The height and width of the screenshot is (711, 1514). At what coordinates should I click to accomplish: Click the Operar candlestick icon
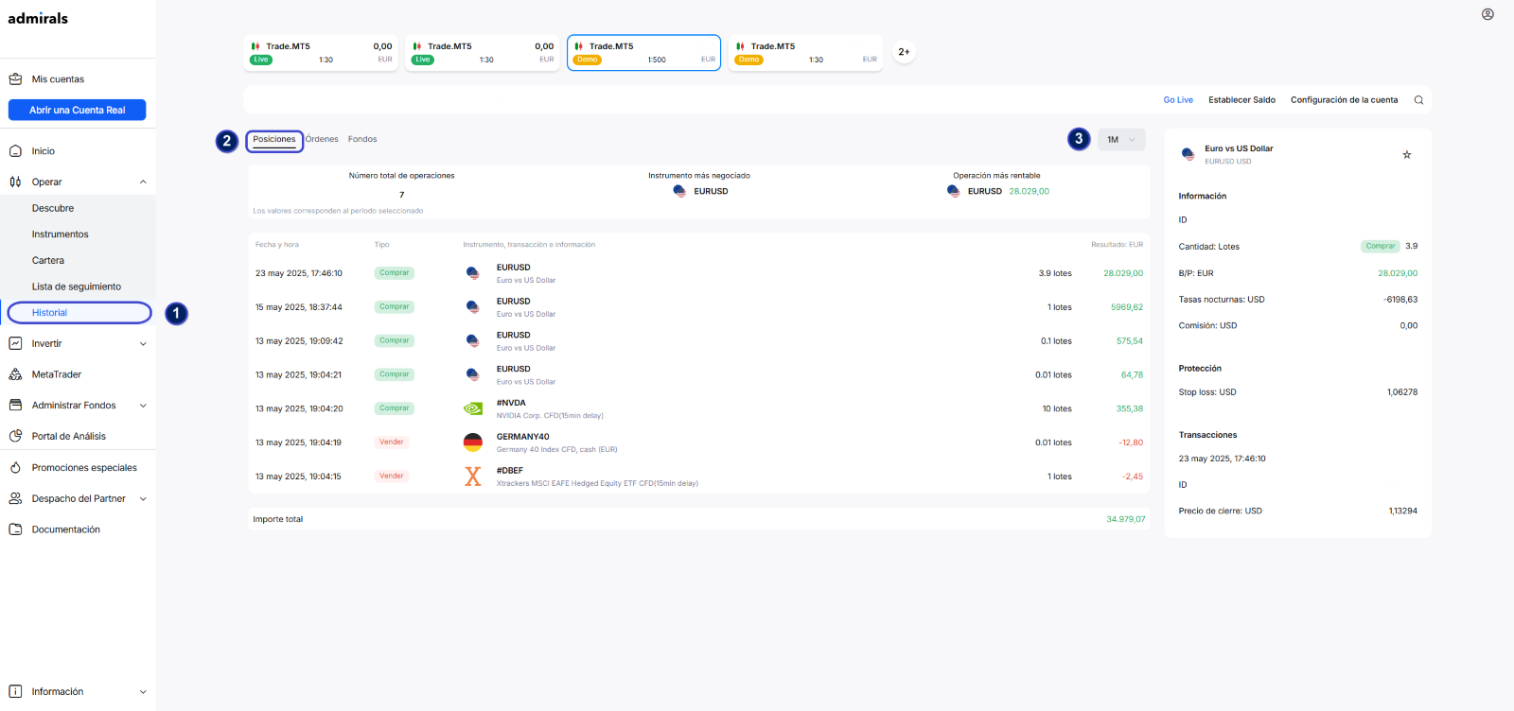pyautogui.click(x=15, y=182)
